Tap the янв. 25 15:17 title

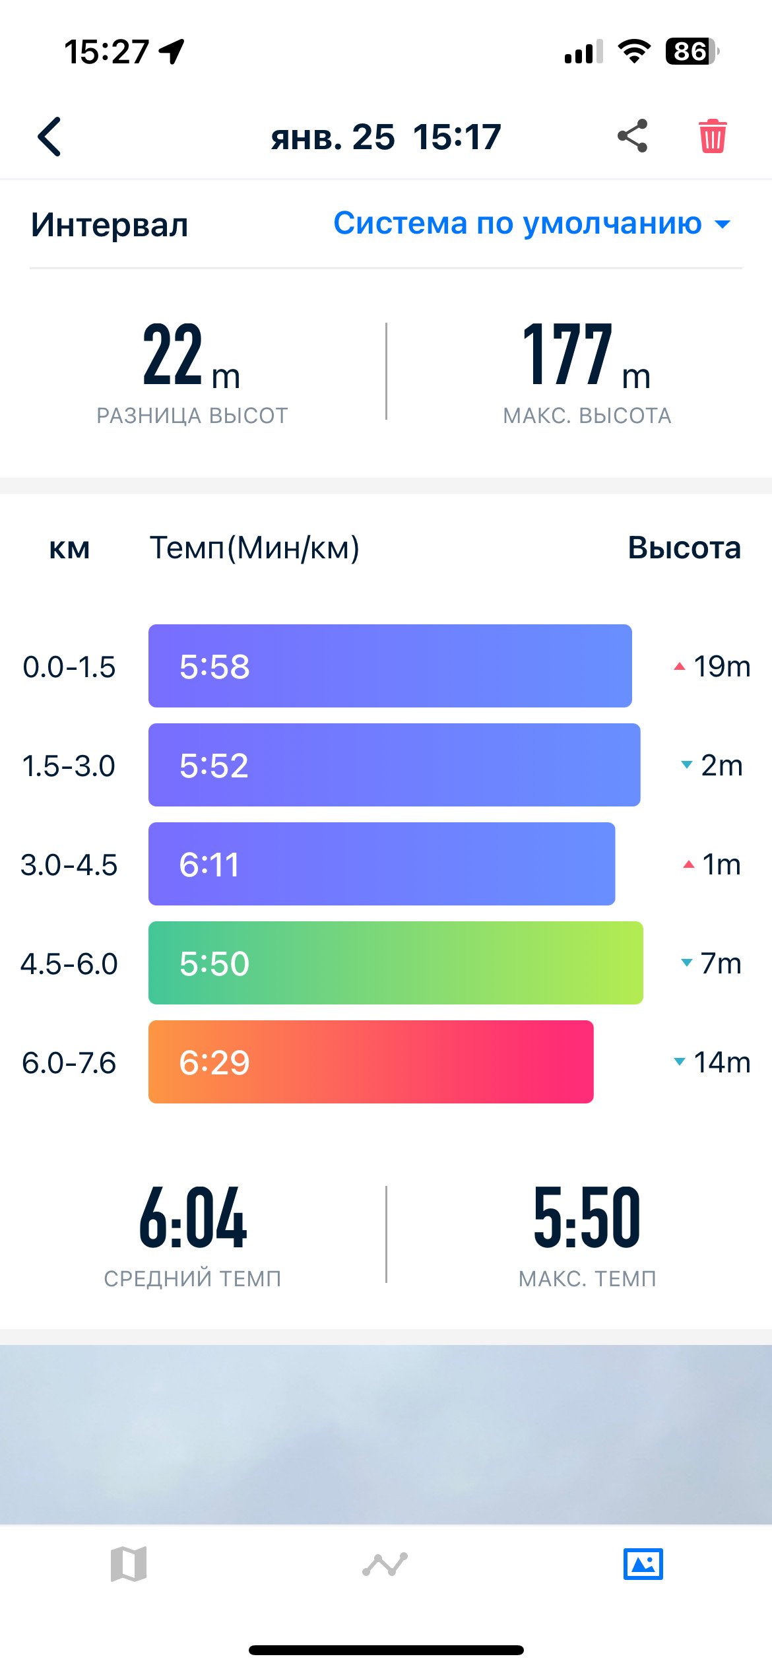tap(386, 137)
